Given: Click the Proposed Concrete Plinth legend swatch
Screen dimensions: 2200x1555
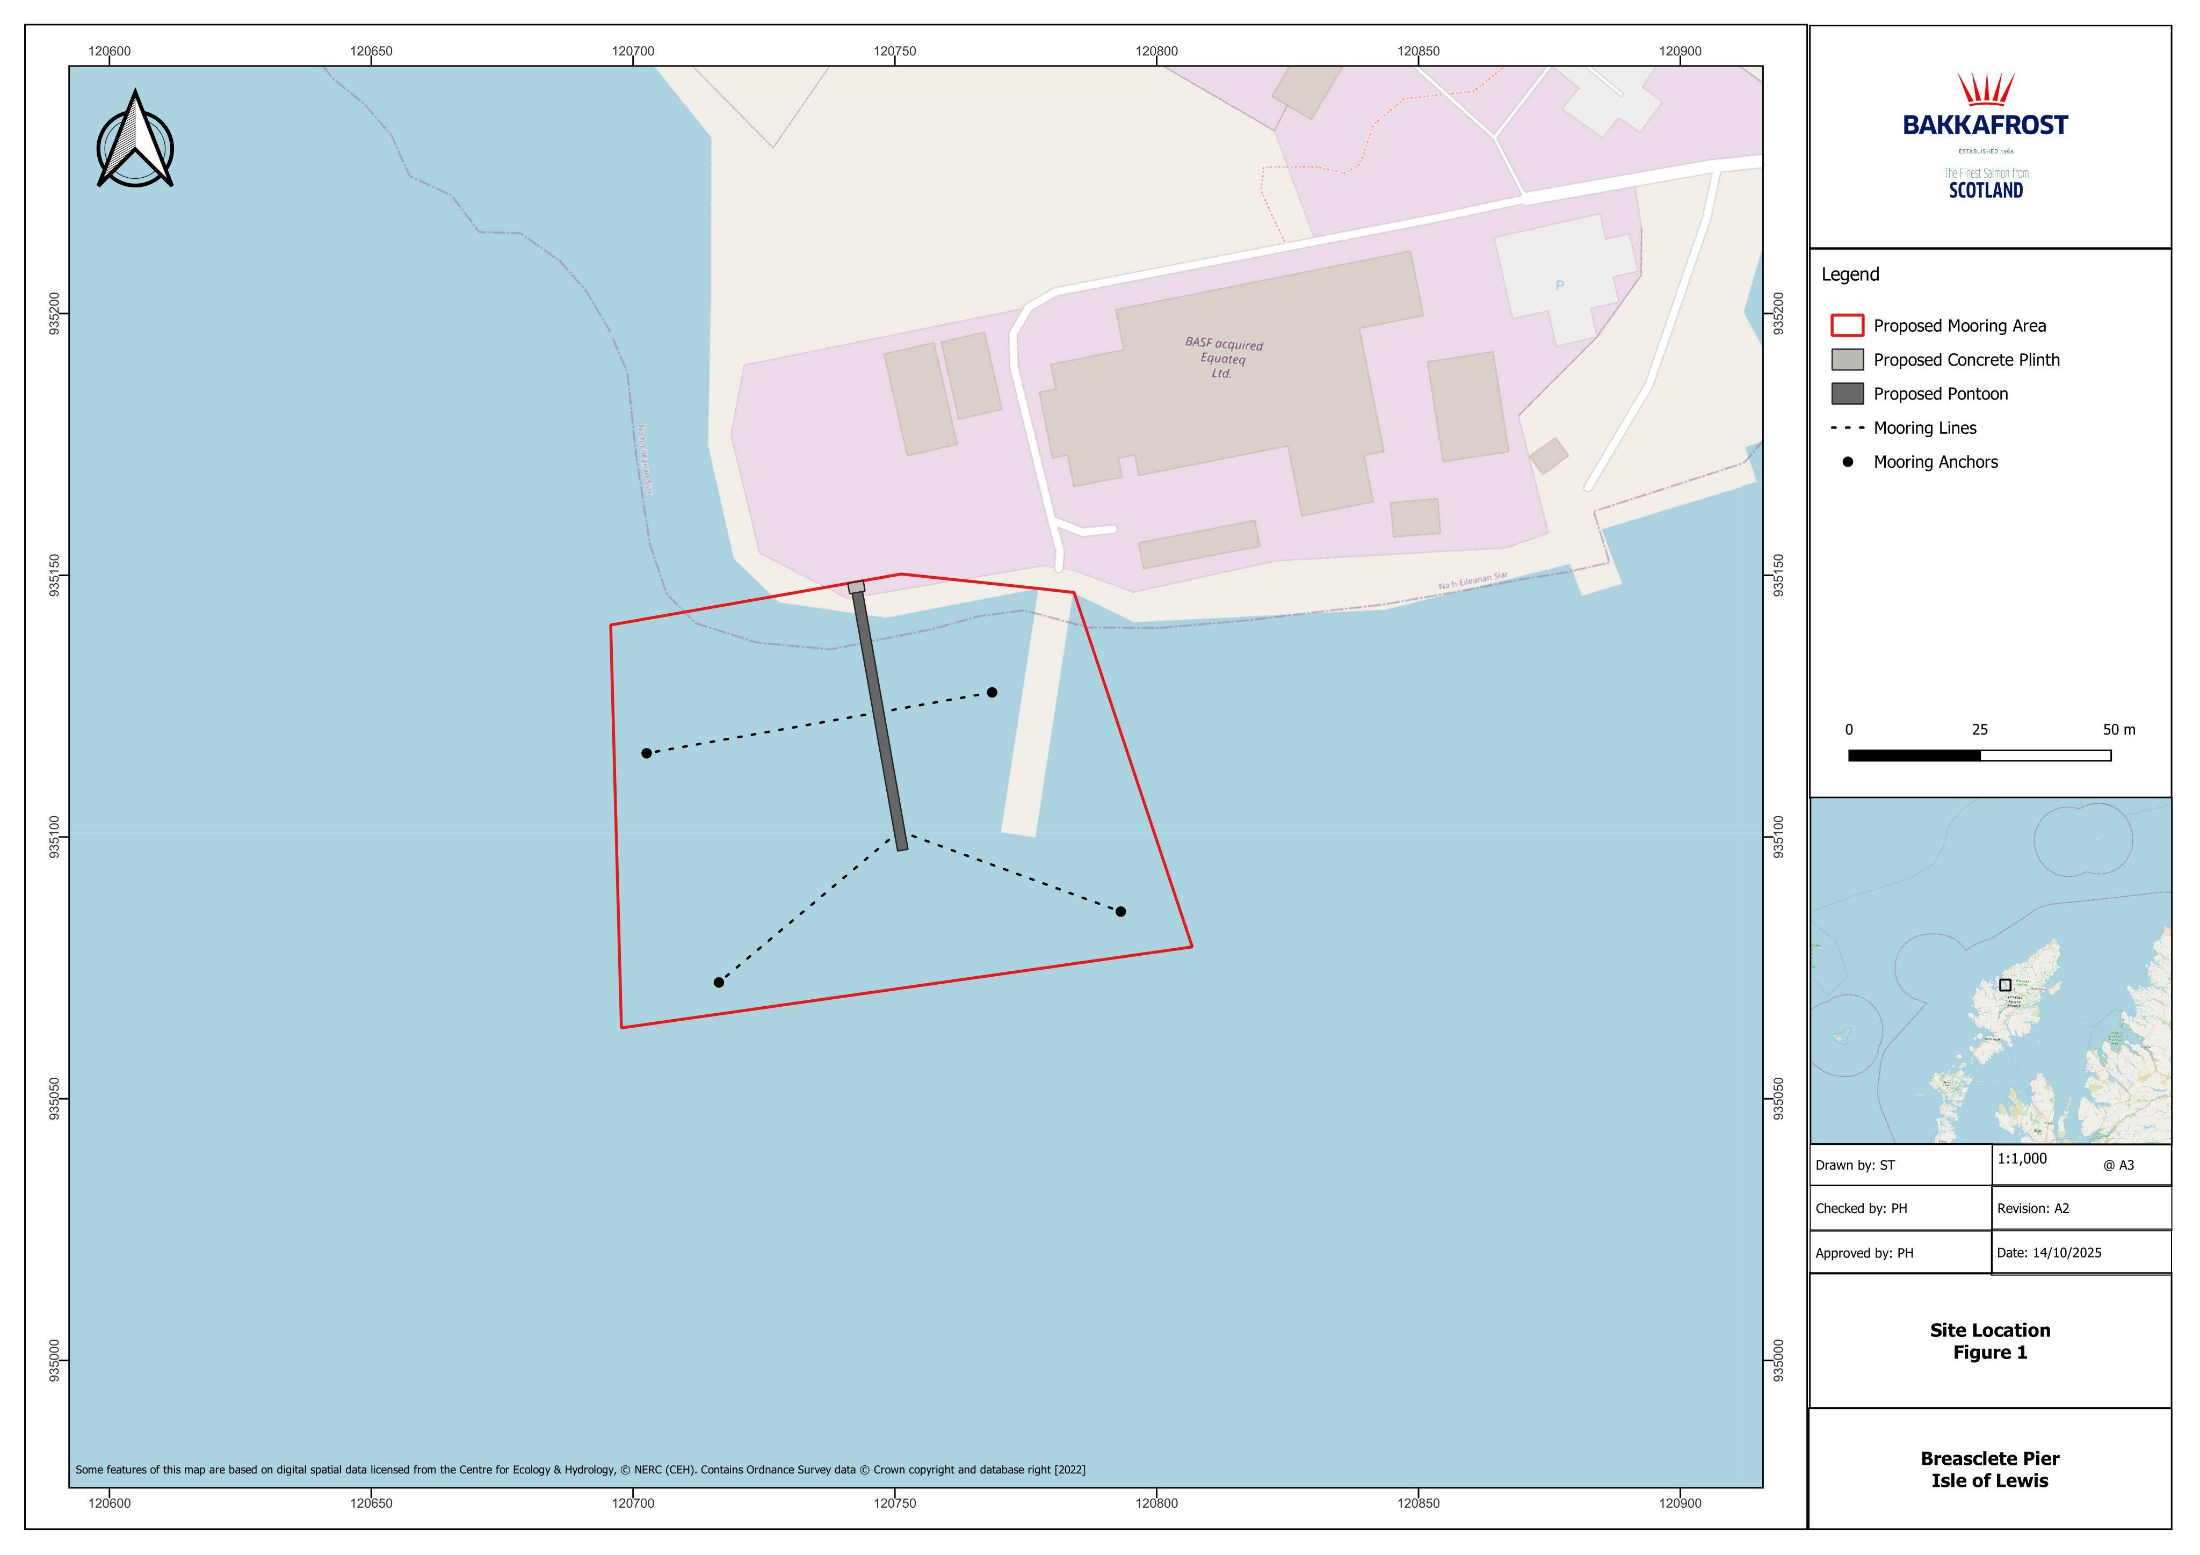Looking at the screenshot, I should [1847, 359].
